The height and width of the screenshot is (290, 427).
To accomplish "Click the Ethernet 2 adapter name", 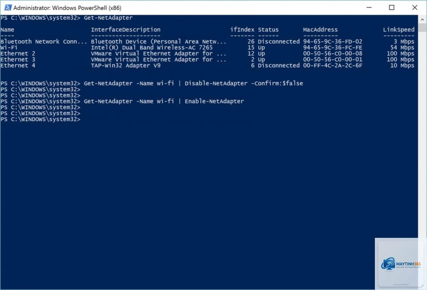I will point(18,53).
